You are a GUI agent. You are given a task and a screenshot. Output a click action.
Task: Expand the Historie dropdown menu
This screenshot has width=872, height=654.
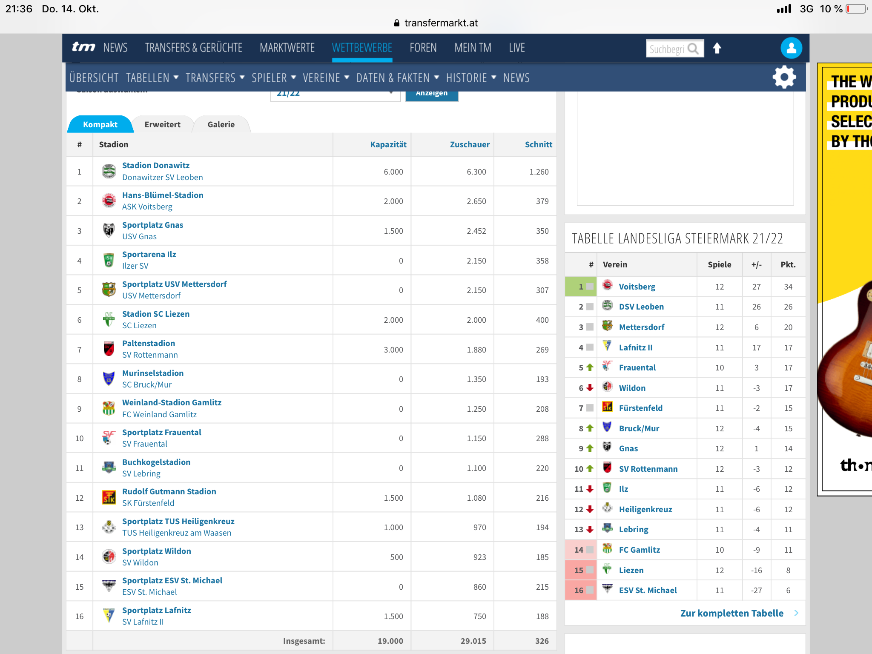point(471,77)
